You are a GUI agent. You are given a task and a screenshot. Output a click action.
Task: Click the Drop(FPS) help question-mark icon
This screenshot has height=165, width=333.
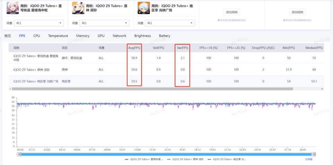(273, 48)
